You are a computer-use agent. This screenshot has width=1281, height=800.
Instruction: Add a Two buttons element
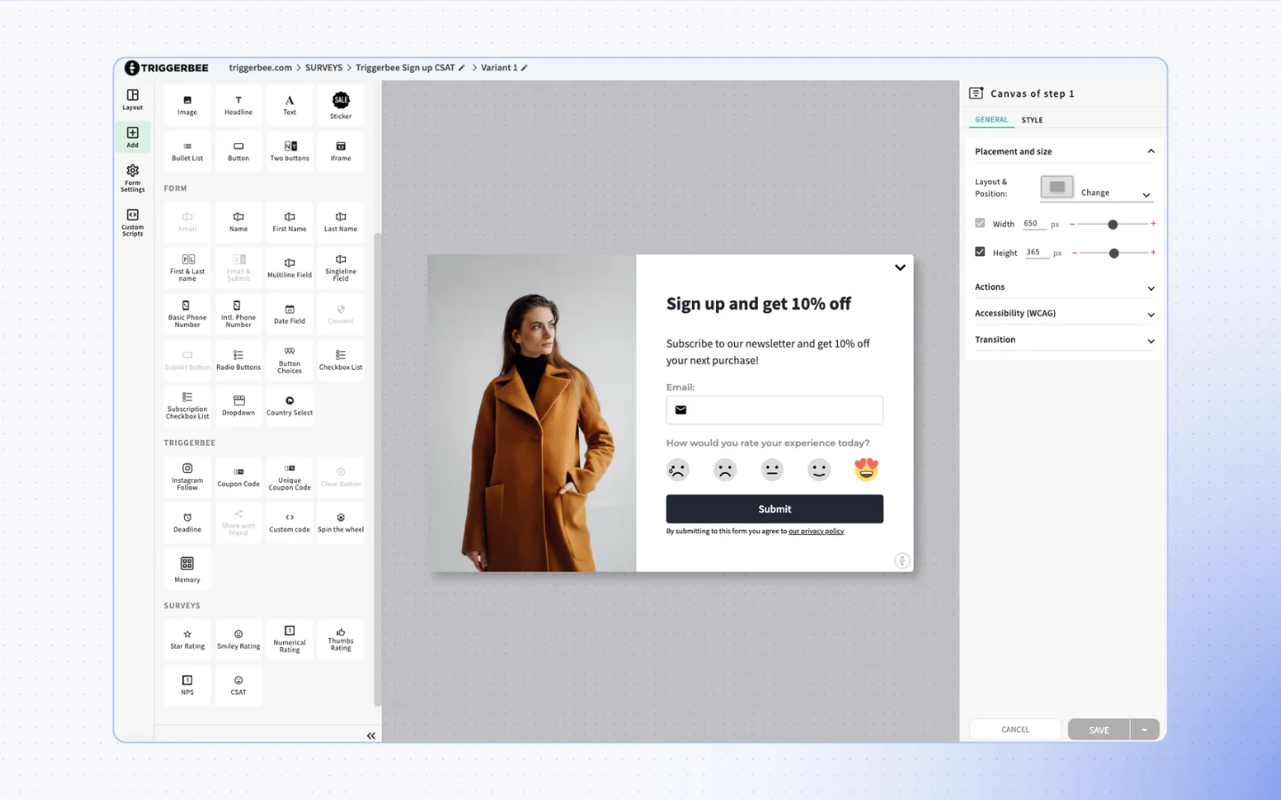pos(290,151)
